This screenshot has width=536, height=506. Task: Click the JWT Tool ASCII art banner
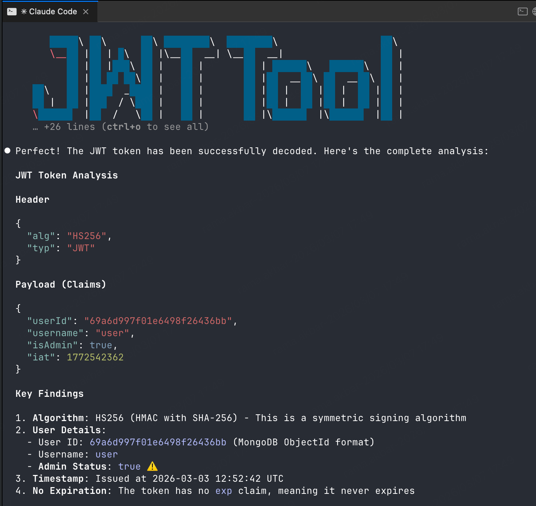(x=218, y=78)
